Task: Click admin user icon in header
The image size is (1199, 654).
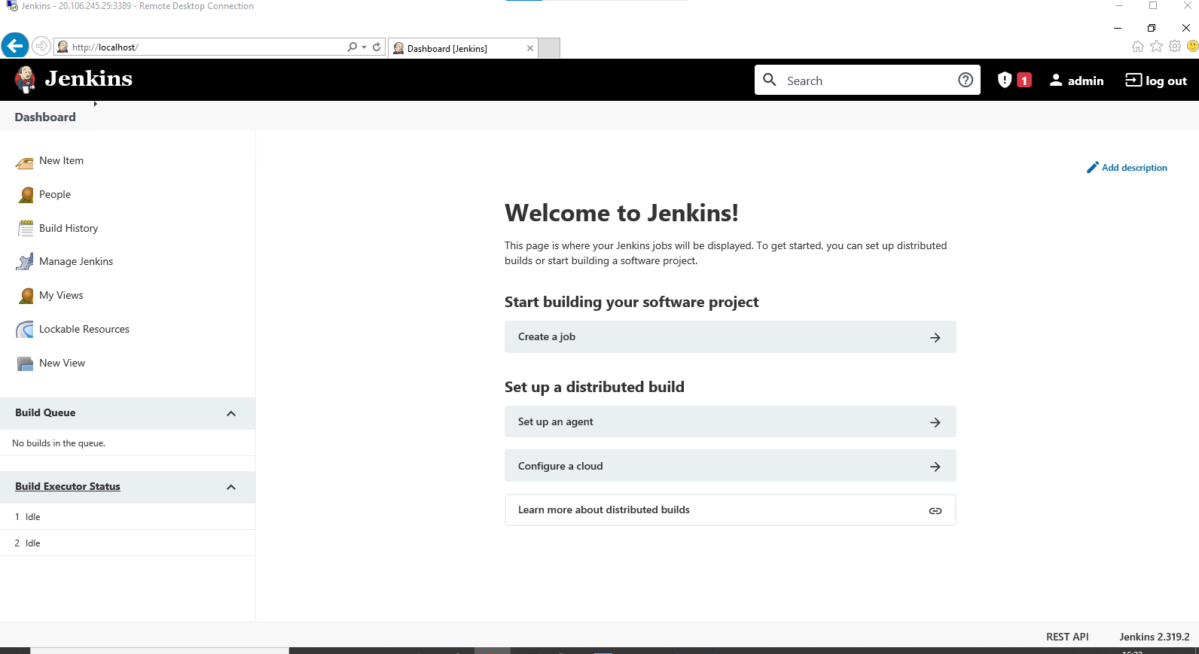Action: [x=1056, y=80]
